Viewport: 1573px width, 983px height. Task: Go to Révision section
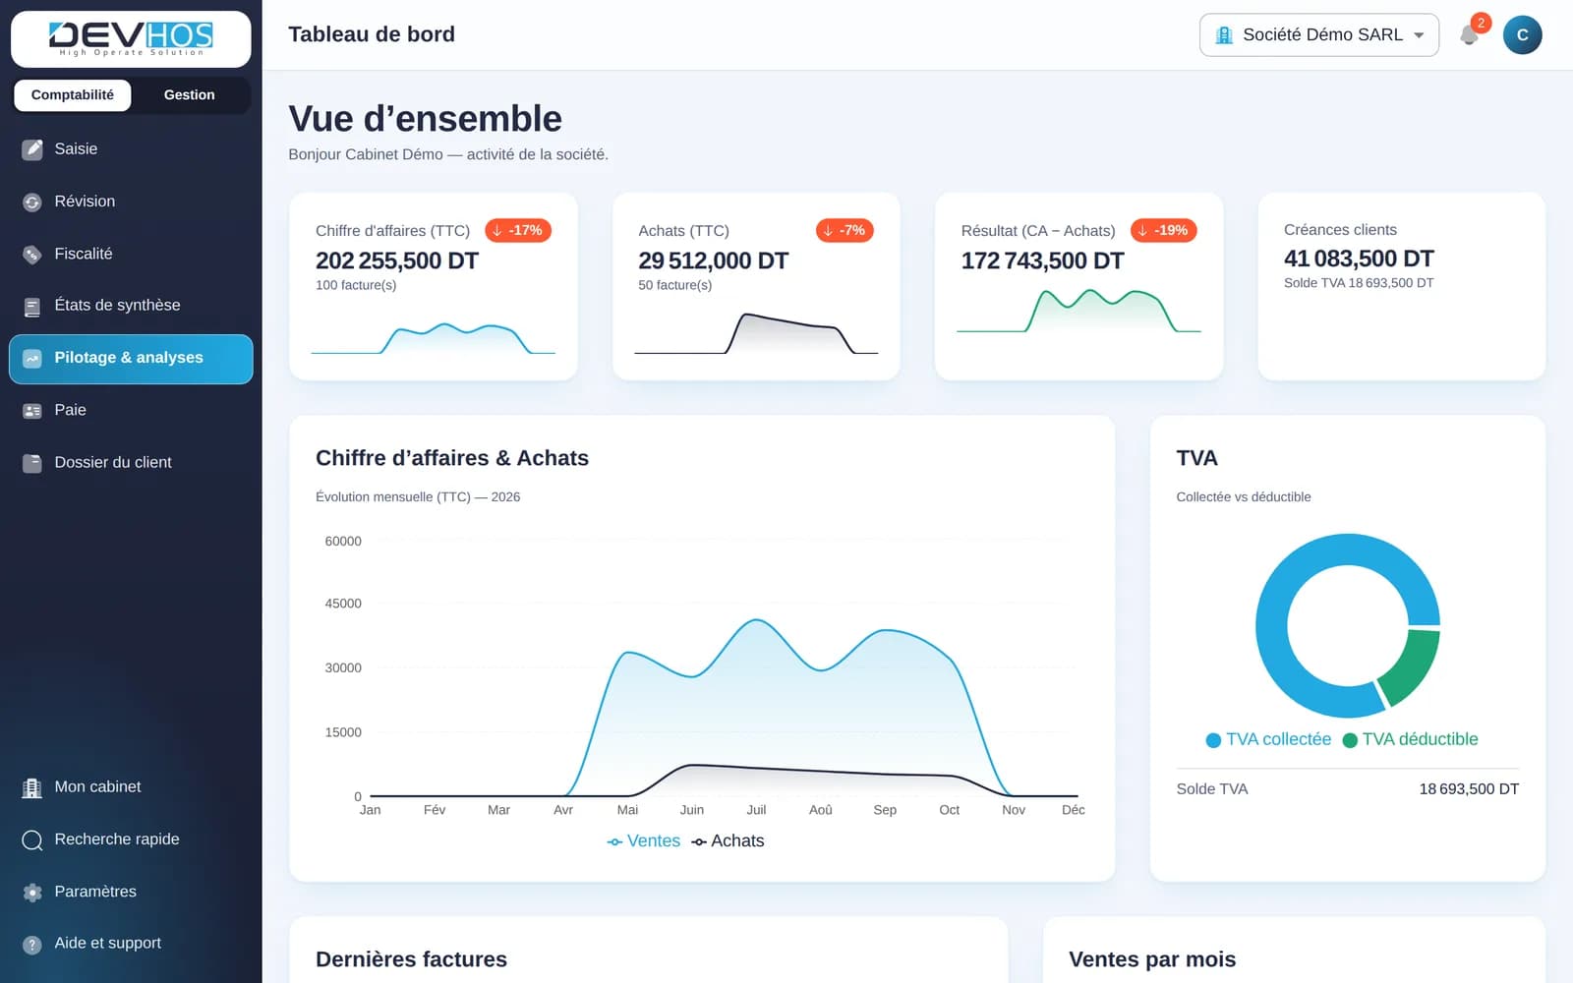tap(131, 202)
